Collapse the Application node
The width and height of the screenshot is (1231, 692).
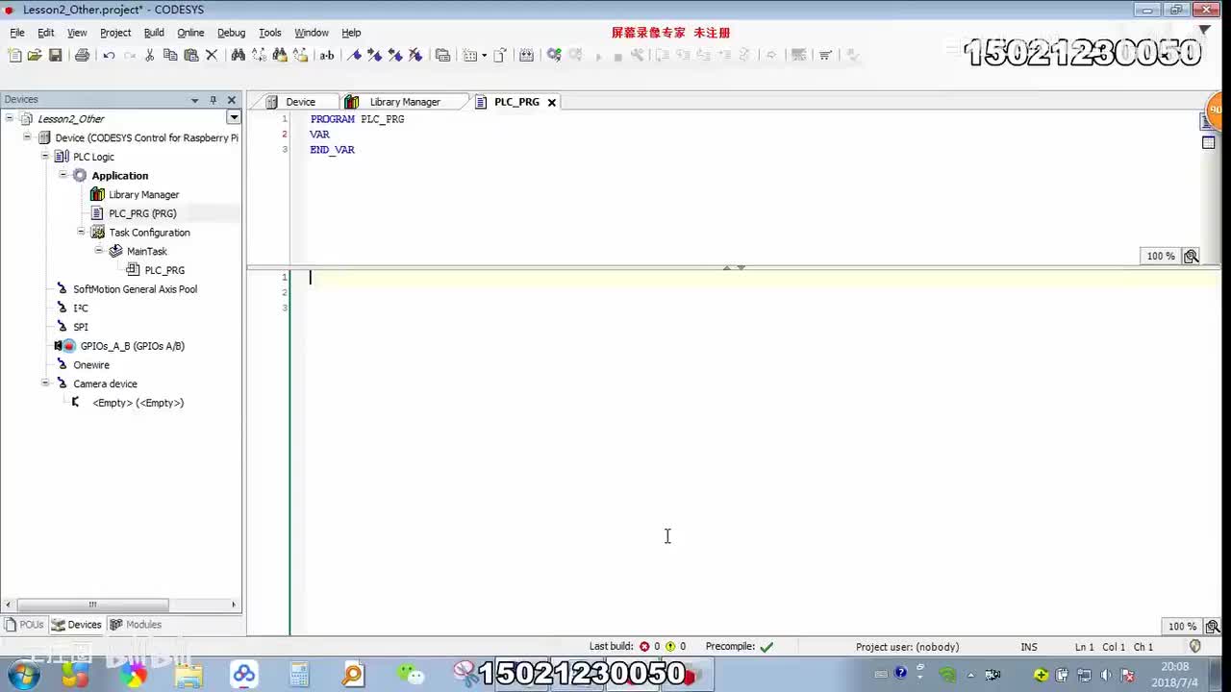pos(63,175)
